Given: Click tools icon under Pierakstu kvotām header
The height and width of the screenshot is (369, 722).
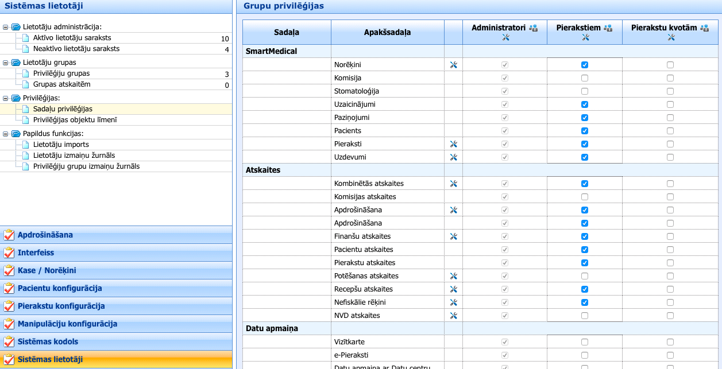Looking at the screenshot, I should tap(670, 37).
